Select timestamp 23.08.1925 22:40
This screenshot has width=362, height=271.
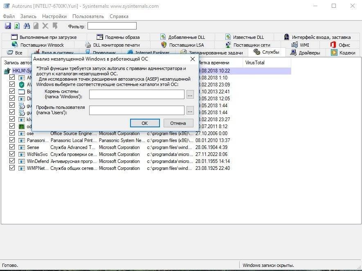(x=213, y=168)
